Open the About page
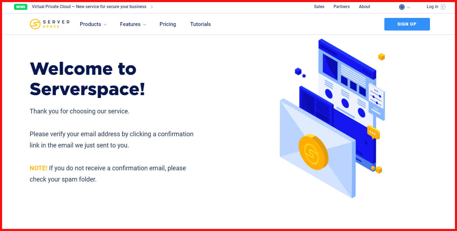 coord(364,7)
